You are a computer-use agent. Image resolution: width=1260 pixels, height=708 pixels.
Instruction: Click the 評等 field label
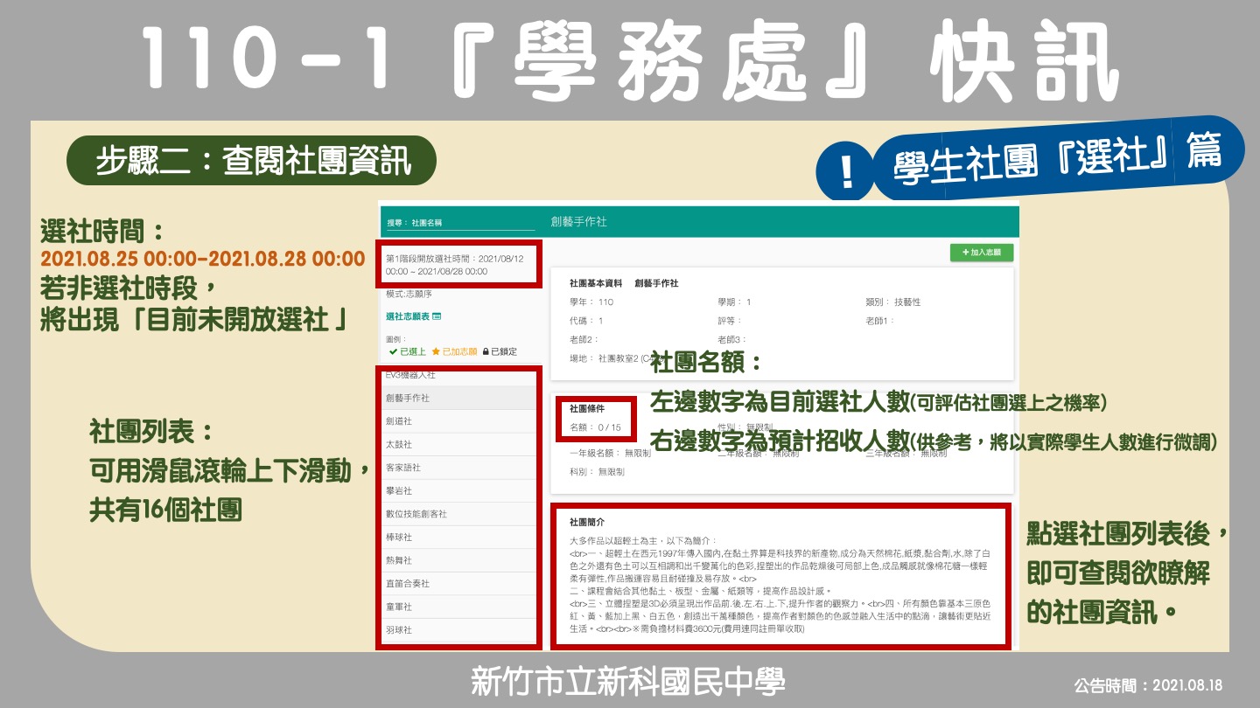click(x=730, y=321)
